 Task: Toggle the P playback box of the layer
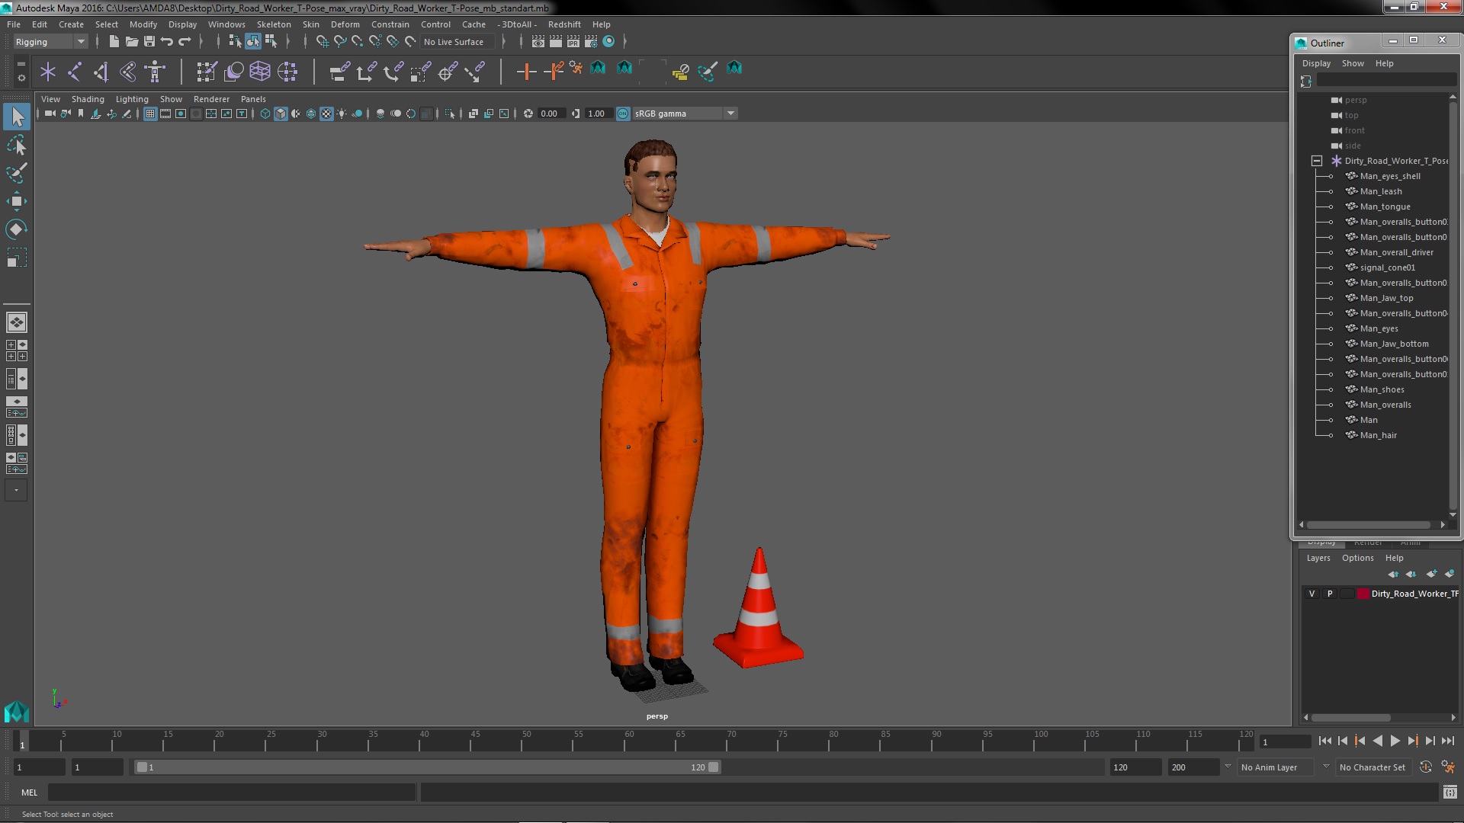(1330, 594)
